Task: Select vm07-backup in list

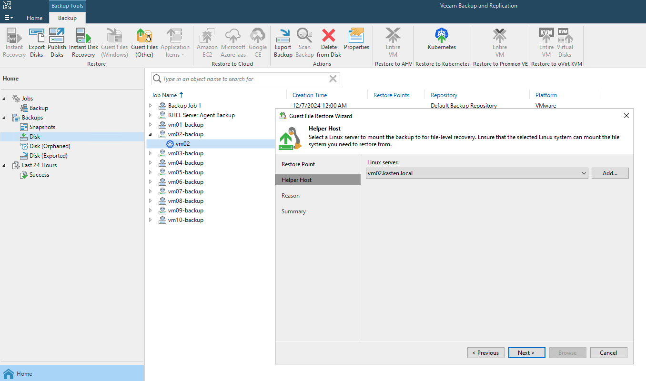Action: click(185, 191)
